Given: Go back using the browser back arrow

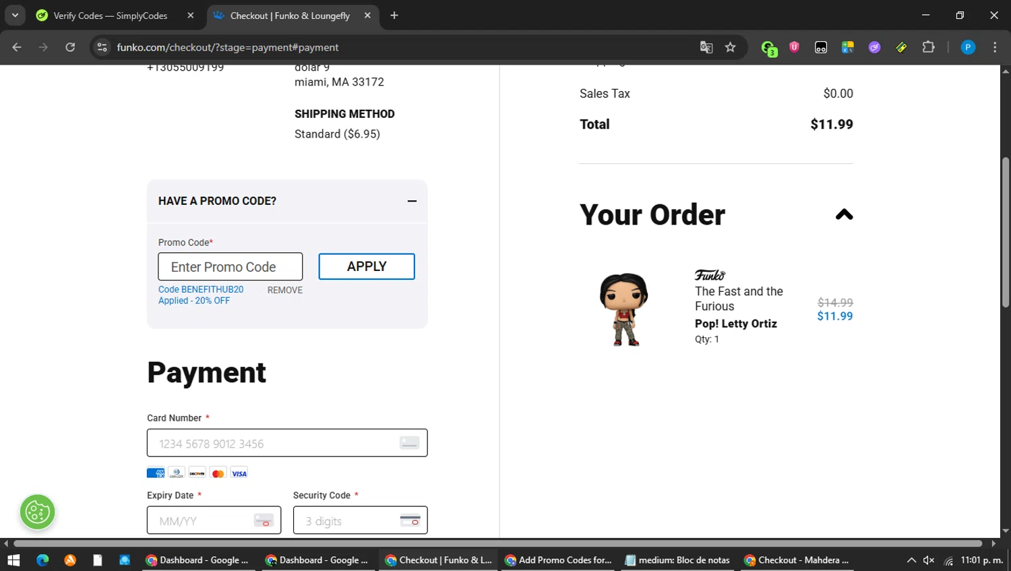Looking at the screenshot, I should coord(17,47).
